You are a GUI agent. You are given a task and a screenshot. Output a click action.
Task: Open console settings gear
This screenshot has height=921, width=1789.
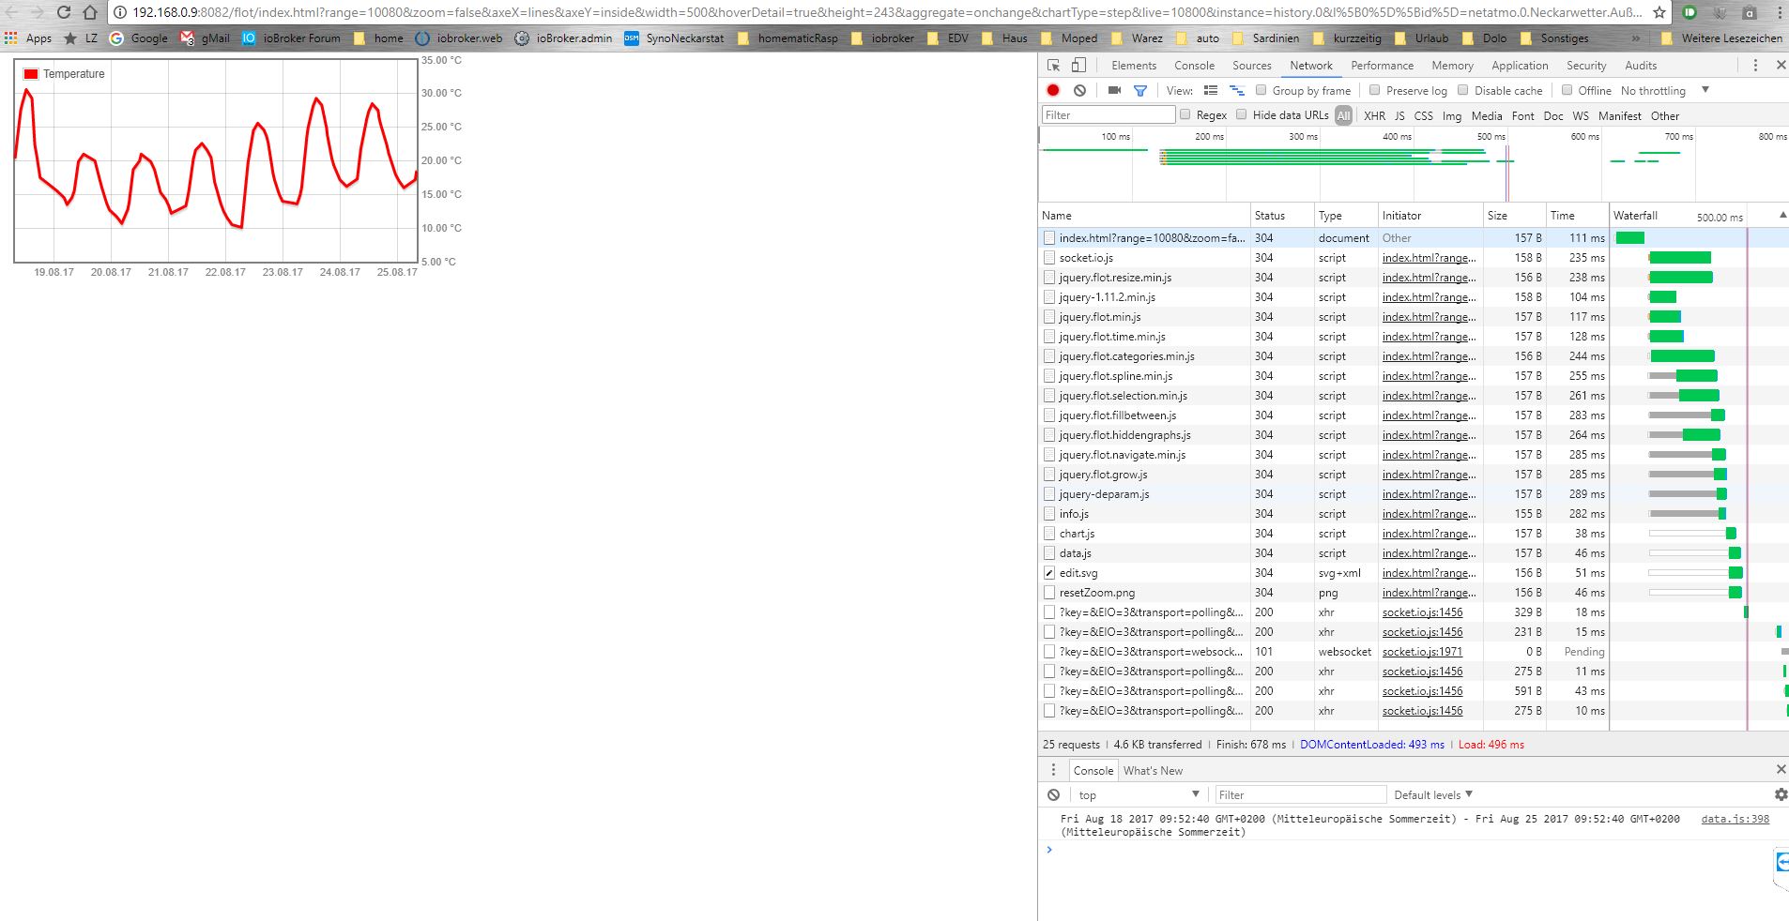coord(1781,794)
